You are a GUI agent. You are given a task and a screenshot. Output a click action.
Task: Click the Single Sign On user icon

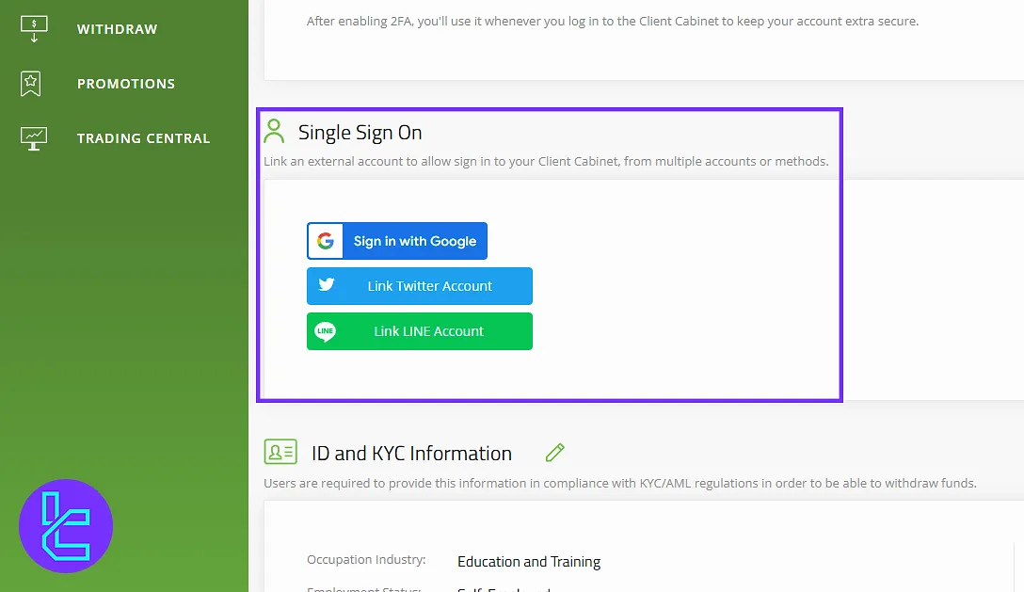pyautogui.click(x=274, y=132)
